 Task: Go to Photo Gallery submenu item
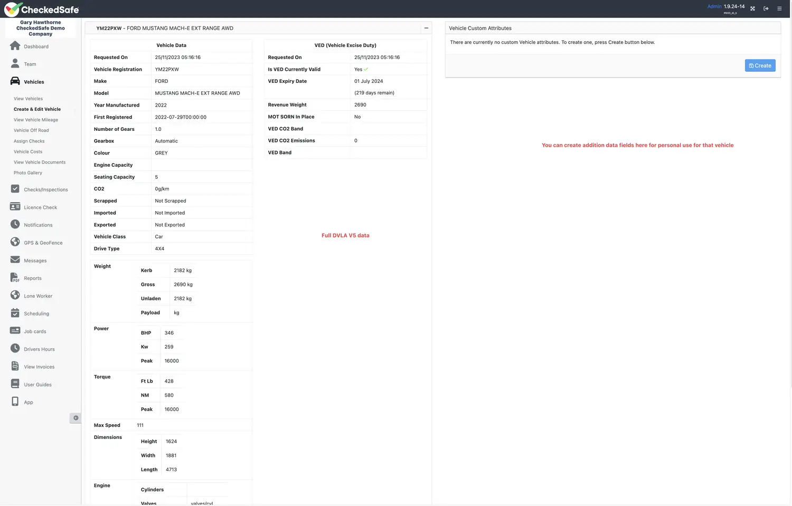click(28, 173)
